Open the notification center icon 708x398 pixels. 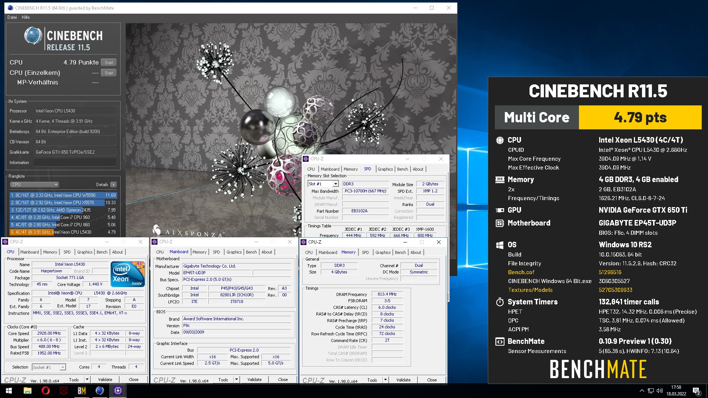pyautogui.click(x=696, y=391)
